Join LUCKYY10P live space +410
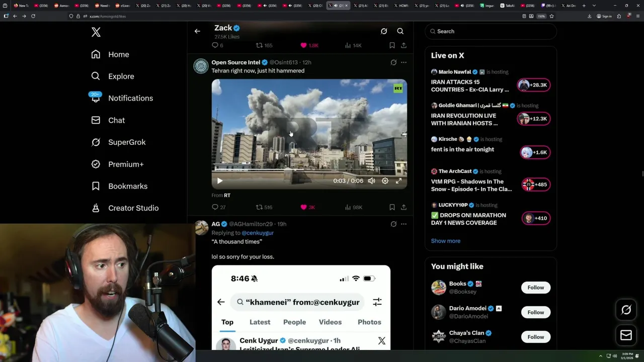 pyautogui.click(x=536, y=218)
